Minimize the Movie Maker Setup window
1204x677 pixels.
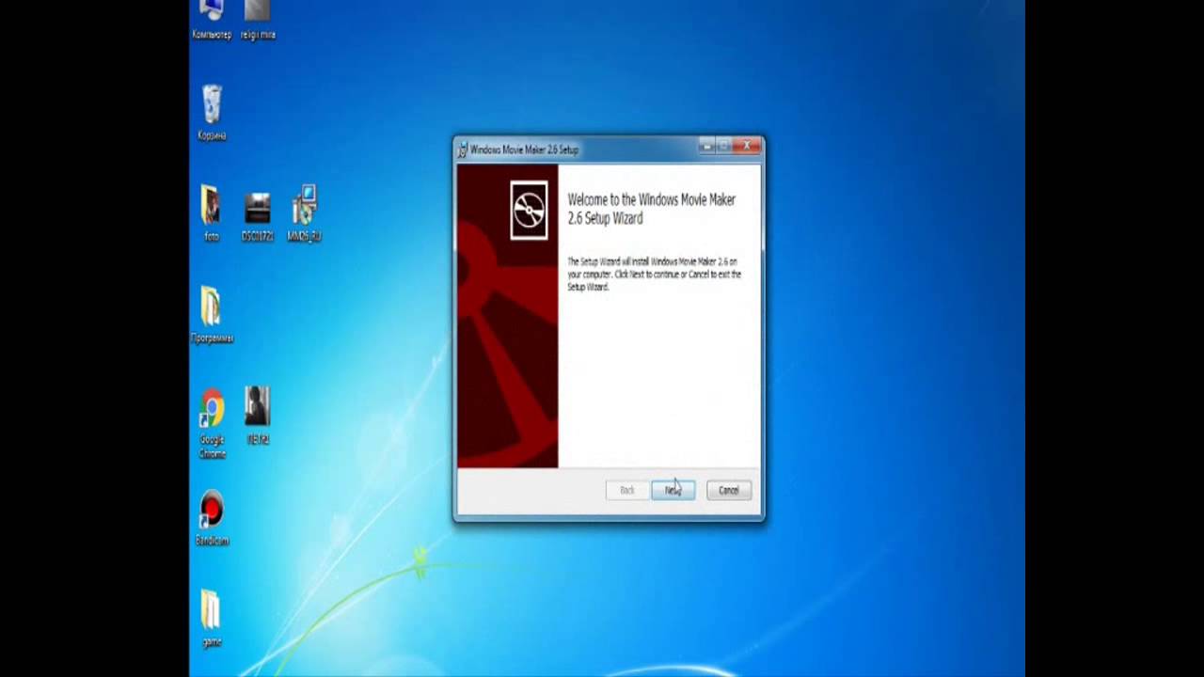point(707,146)
